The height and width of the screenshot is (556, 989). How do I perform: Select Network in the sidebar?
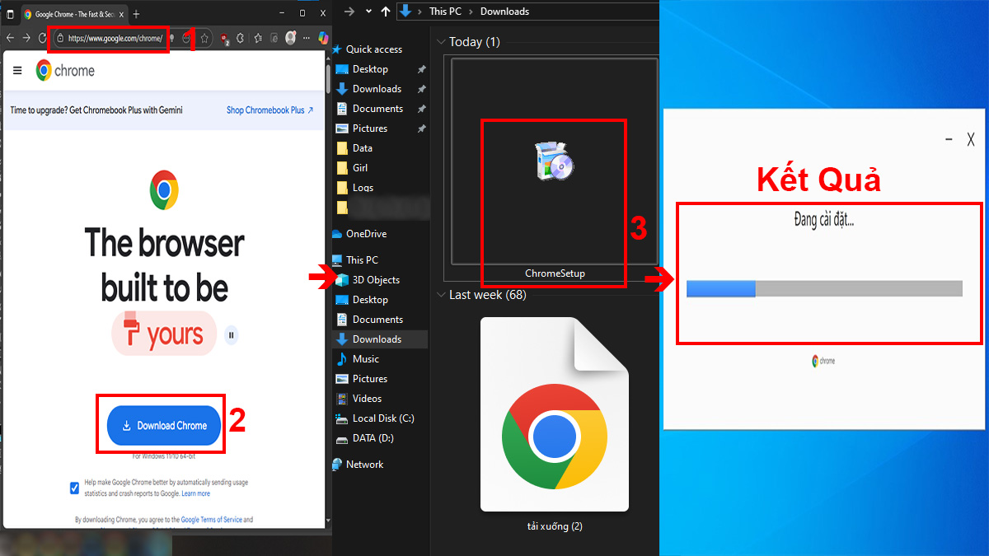358,465
